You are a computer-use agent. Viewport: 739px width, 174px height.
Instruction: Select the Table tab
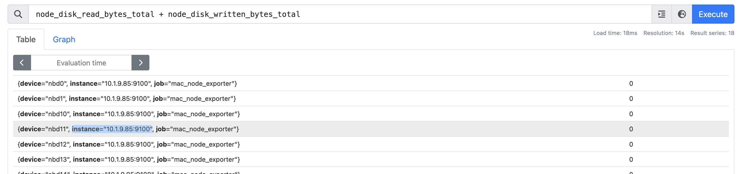coord(26,39)
